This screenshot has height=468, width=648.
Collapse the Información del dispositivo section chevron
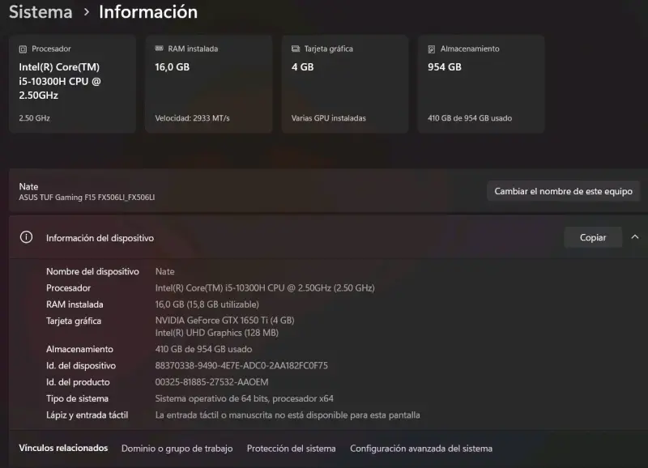[635, 237]
